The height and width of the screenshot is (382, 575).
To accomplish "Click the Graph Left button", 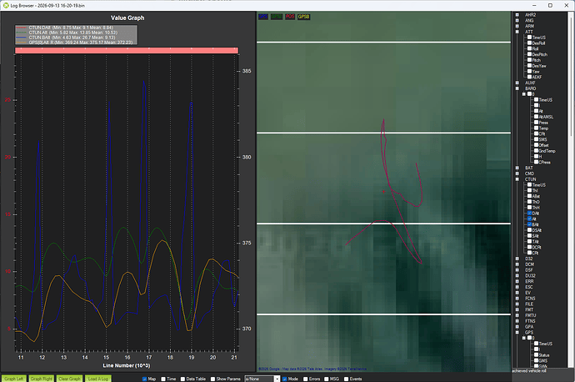I will click(14, 379).
